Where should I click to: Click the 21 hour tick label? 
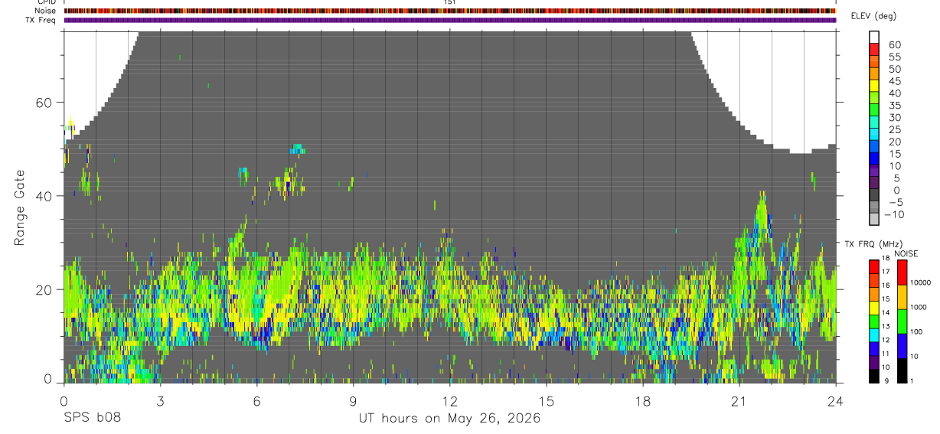[739, 400]
